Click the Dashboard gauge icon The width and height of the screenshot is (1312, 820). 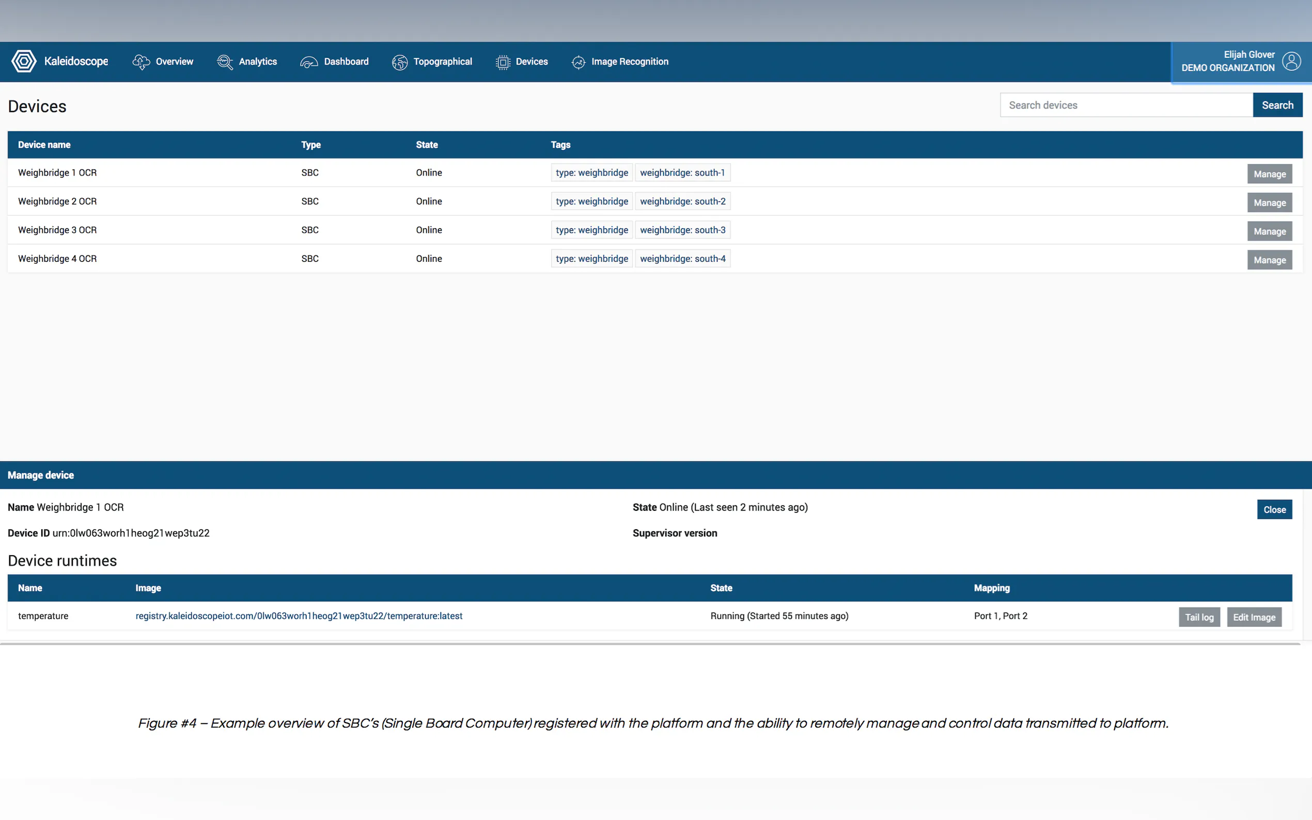(309, 62)
